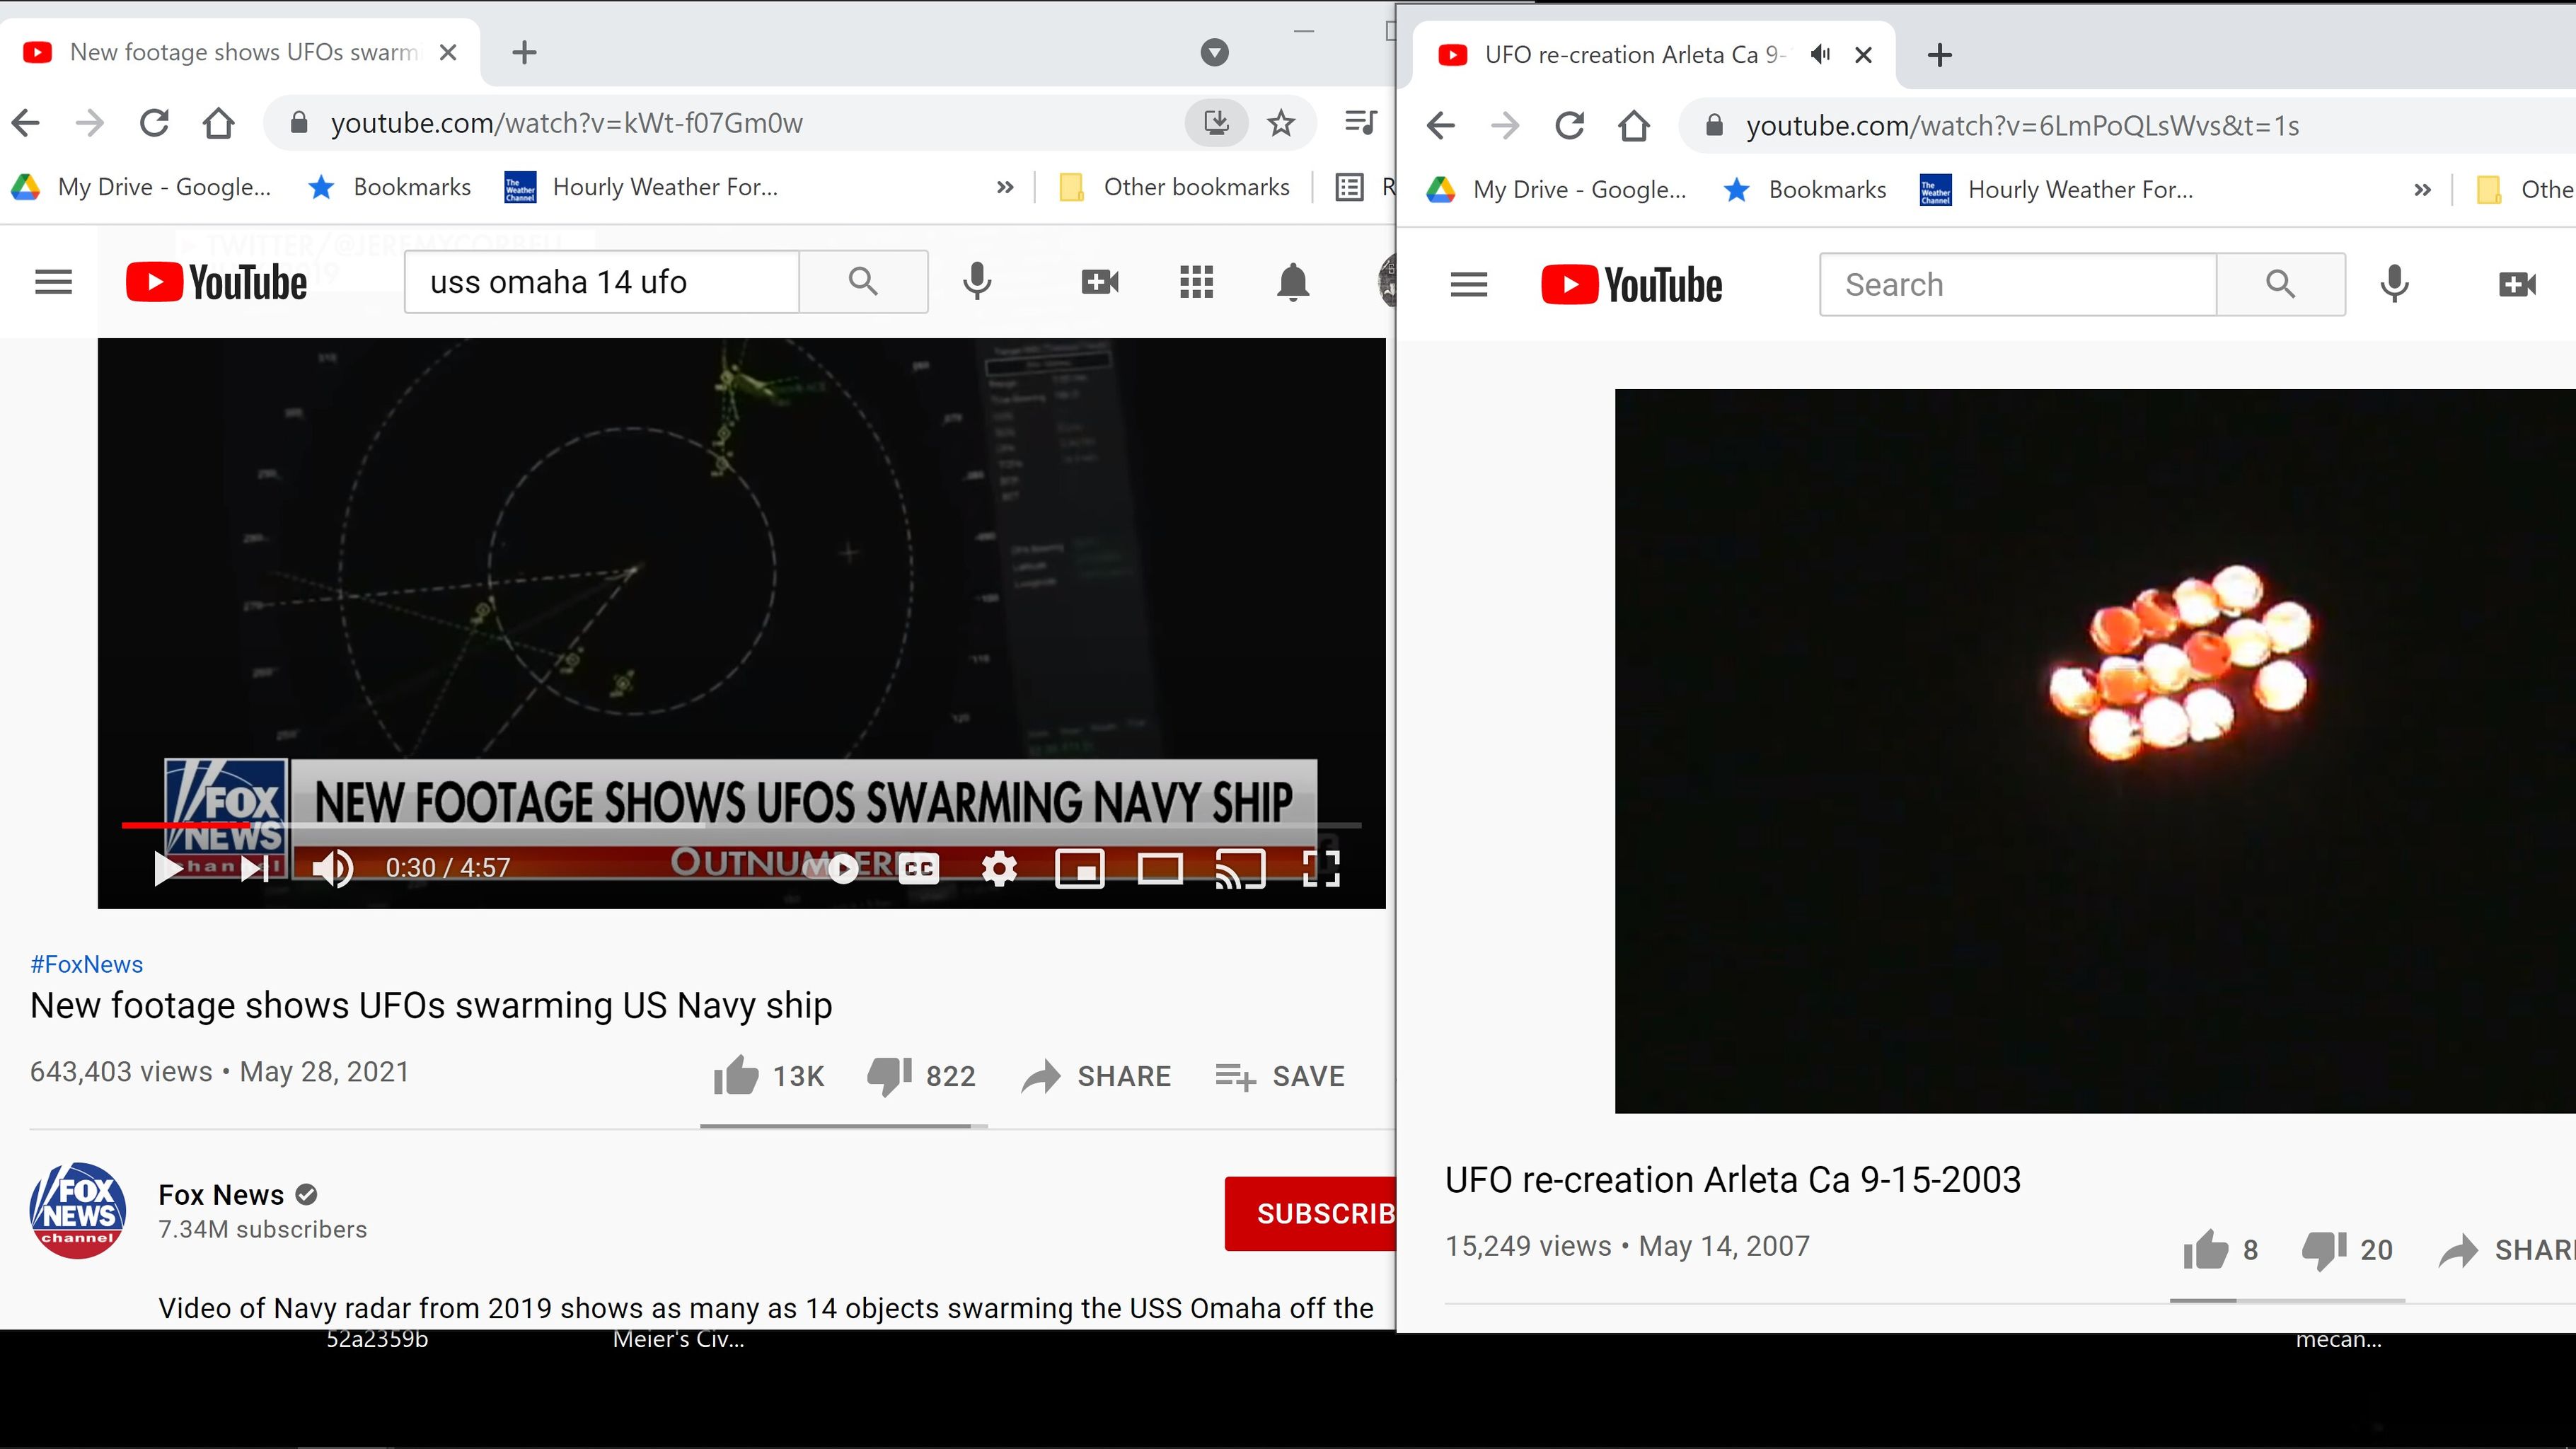Open a new tab in the Arleta video window
2576x1449 pixels.
pos(1939,55)
